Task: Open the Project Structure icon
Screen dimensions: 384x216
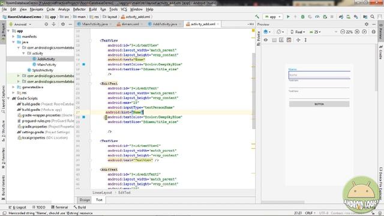Action: pos(365,17)
